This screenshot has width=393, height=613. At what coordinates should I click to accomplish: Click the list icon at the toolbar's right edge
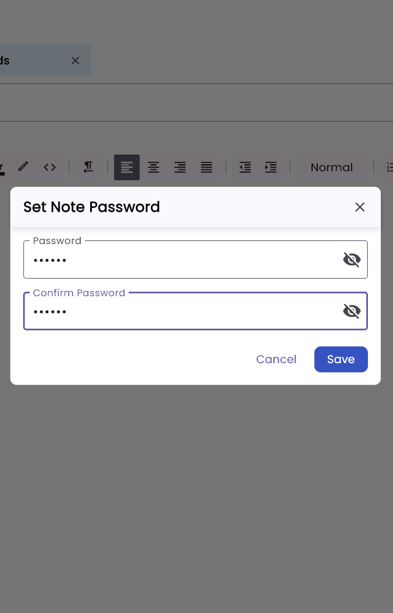[389, 167]
